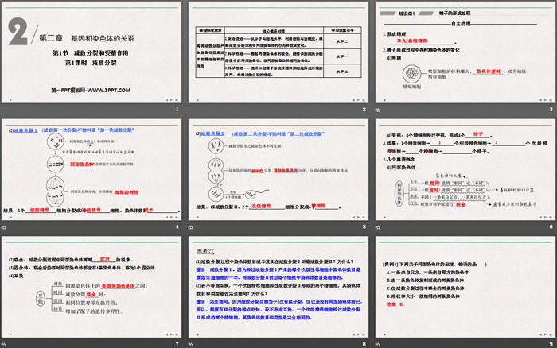Click the slide number 9 label
This screenshot has height=348, width=557.
(x=551, y=344)
